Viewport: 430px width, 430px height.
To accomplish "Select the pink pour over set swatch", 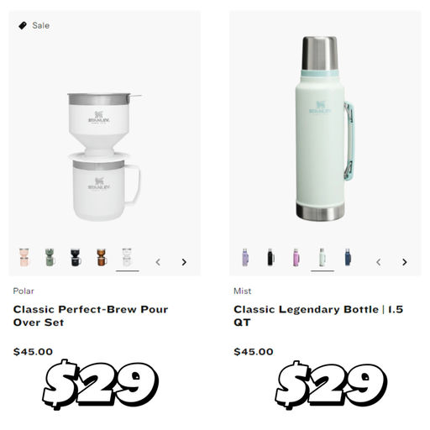I will pyautogui.click(x=24, y=257).
